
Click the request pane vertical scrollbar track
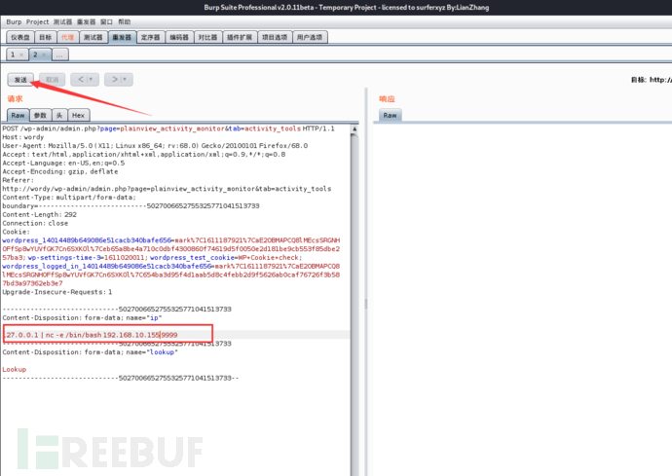point(354,300)
